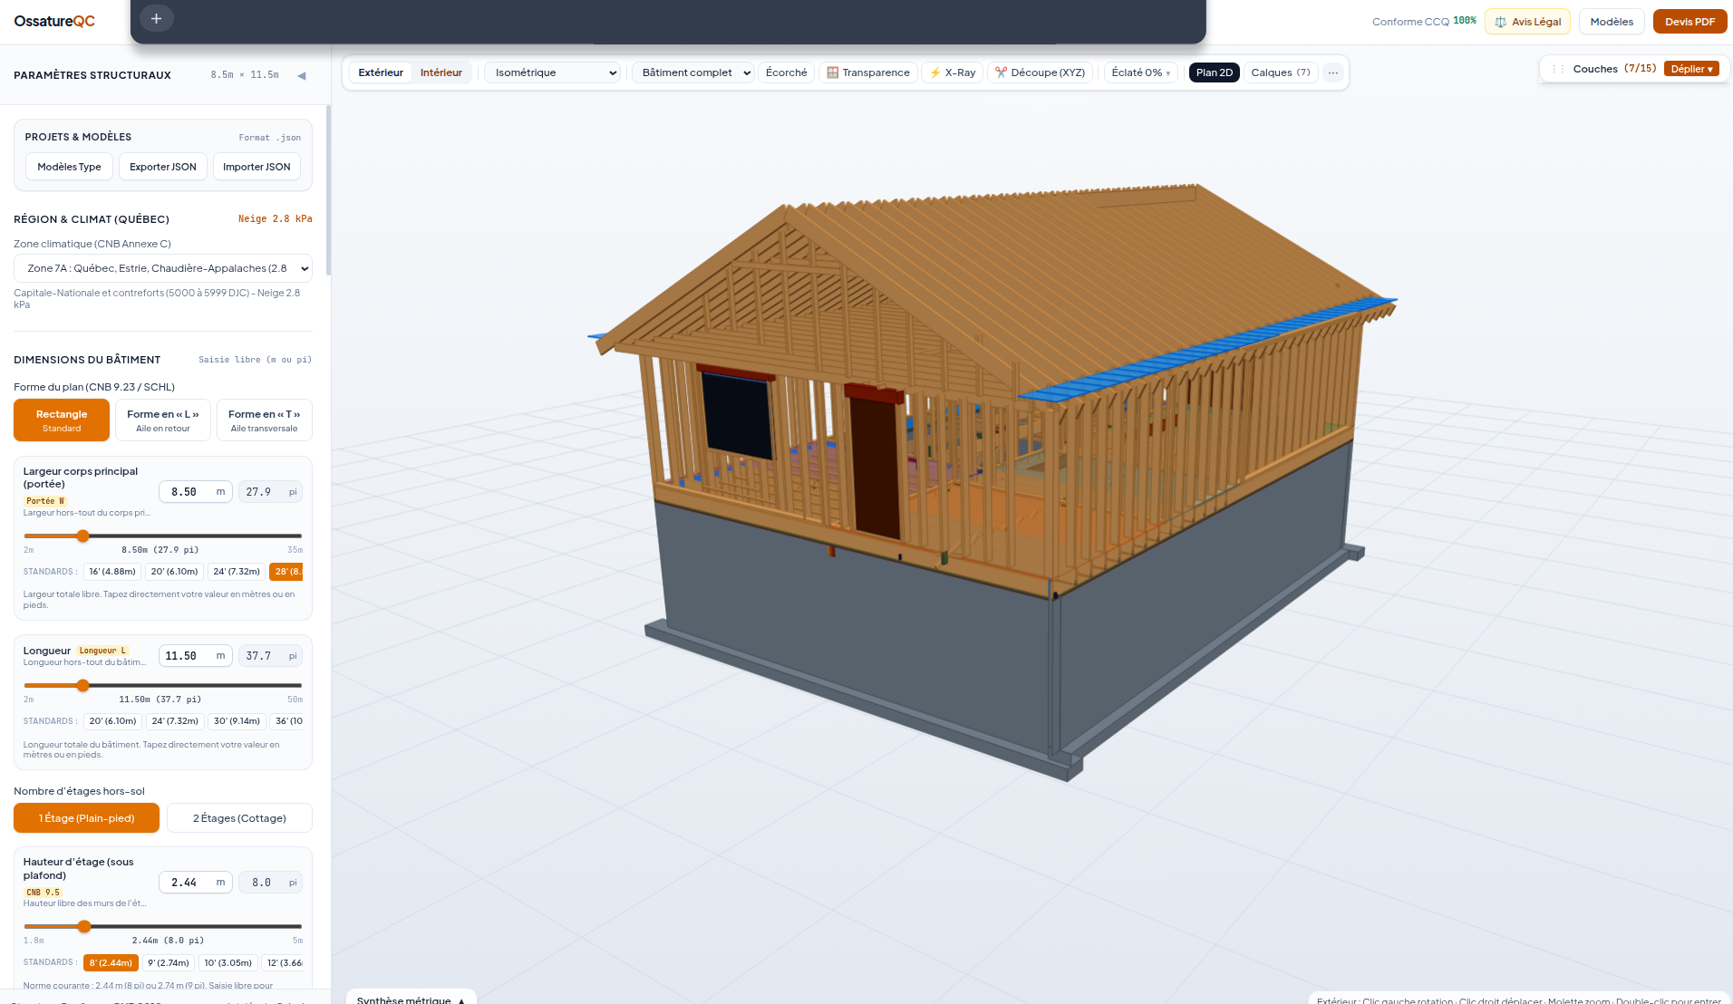The height and width of the screenshot is (1004, 1733).
Task: Expand the Synthèse métrique panel
Action: coord(411,998)
